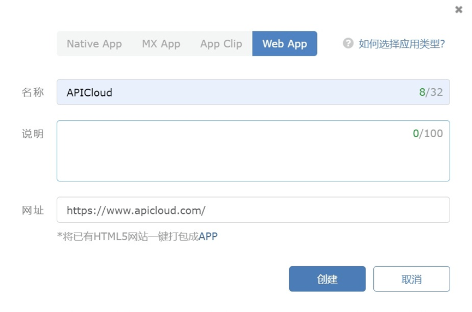
Task: Open the 如何选择应用类型? help link
Action: click(402, 44)
